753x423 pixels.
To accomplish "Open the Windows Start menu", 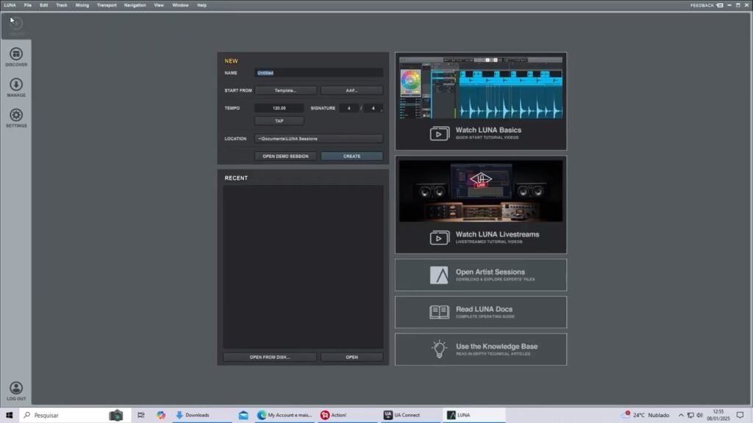I will tap(9, 415).
